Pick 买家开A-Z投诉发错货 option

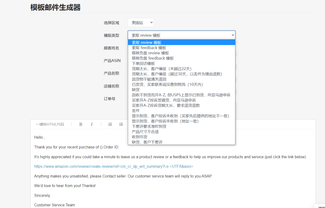pyautogui.click(x=181, y=100)
